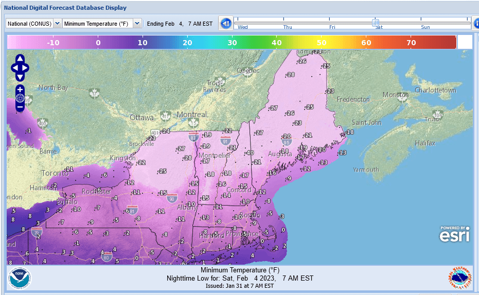Step forward one forecast time period
The image size is (479, 295).
475,23
